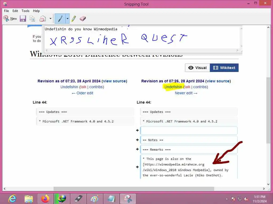The width and height of the screenshot is (273, 204).
Task: Click the horizontal scrollbar right arrow
Action: pos(264,189)
